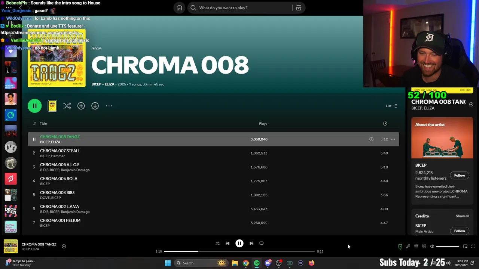Click the TANGZ album cover art

pos(57,58)
